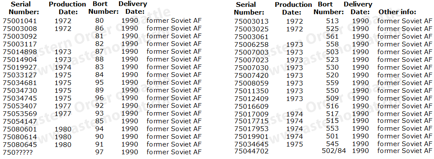Click serial number 75019901
Viewport: 434px width, 159px height.
tap(251, 137)
